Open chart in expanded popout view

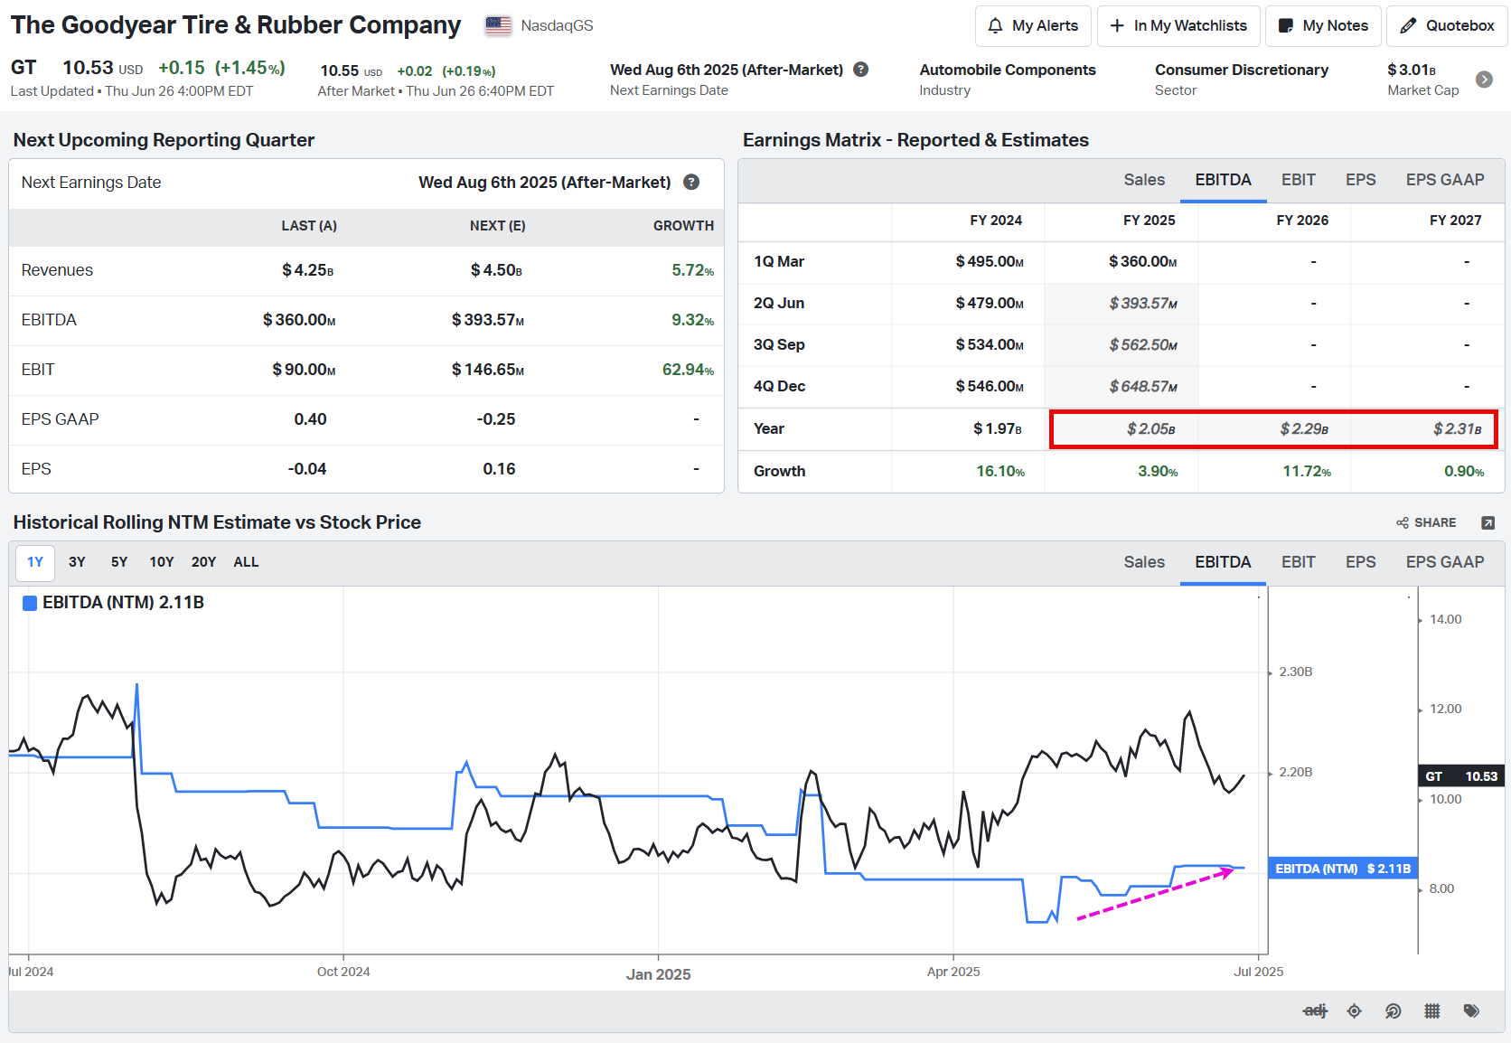1488,522
